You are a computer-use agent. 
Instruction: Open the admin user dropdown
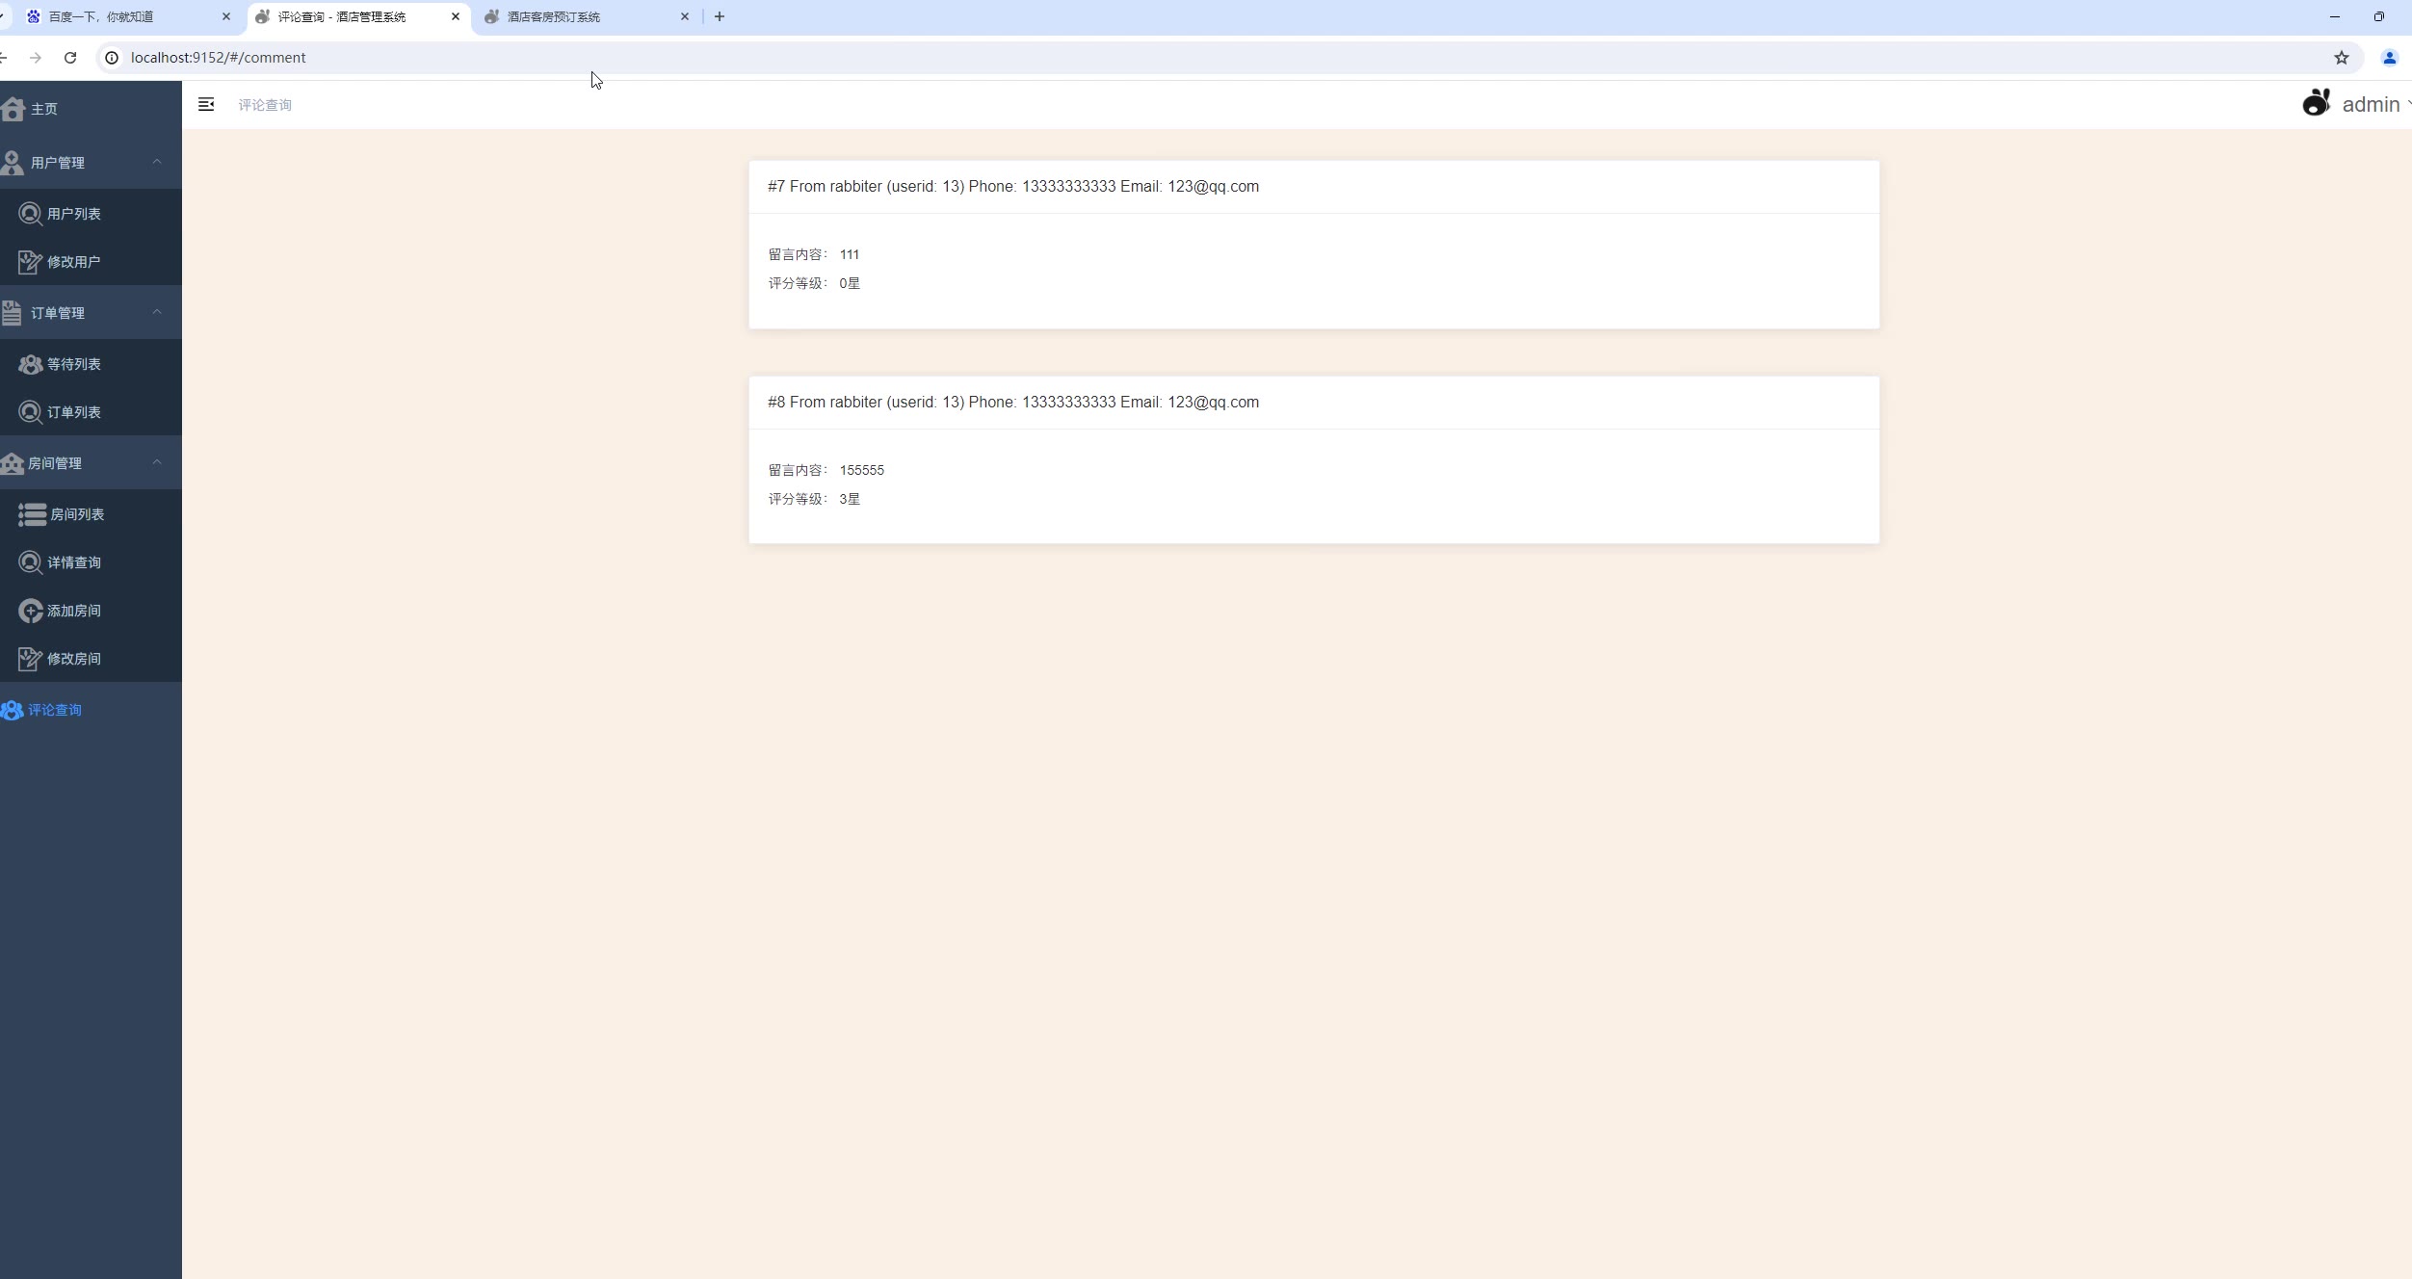2370,104
